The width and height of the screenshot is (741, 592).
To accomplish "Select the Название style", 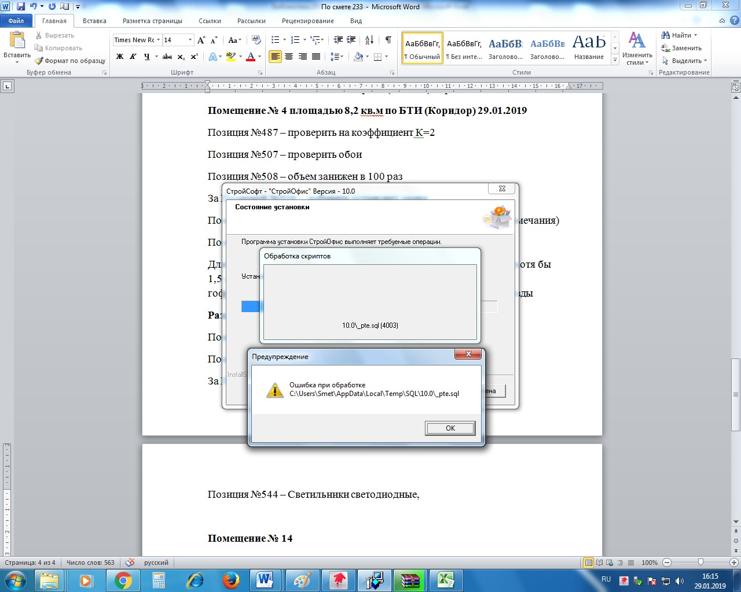I will pos(589,48).
